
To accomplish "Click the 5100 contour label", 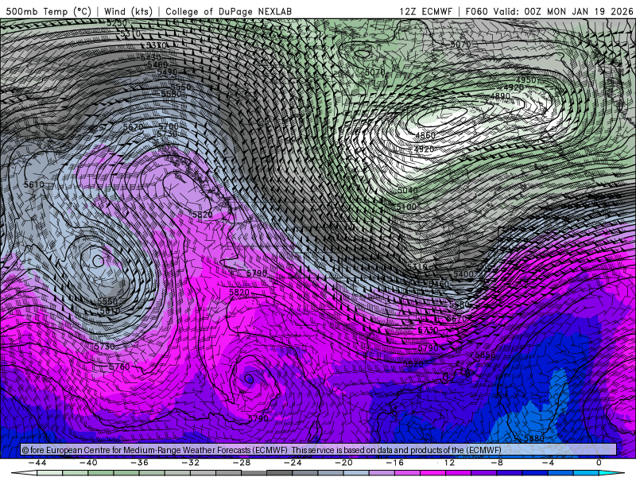I will 406,207.
